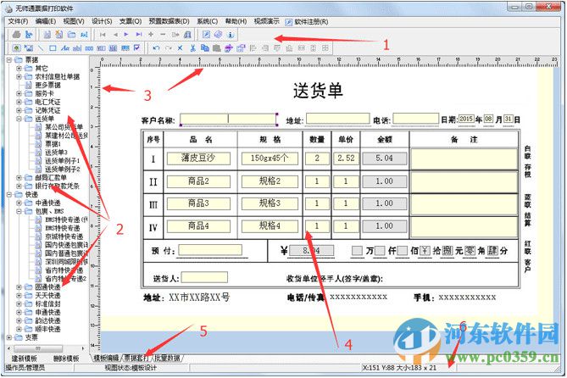
Task: Click the align left icon in the design toolbar
Action: (253, 47)
